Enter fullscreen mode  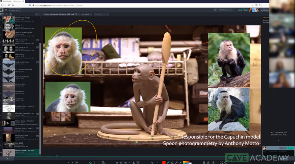pos(222,163)
